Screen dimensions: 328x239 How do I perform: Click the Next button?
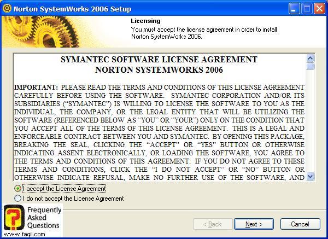click(254, 224)
